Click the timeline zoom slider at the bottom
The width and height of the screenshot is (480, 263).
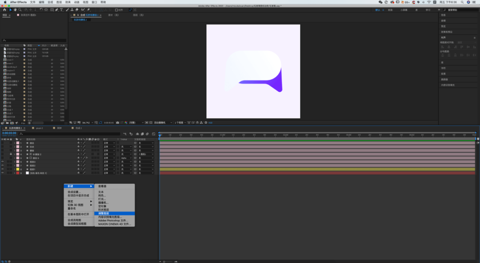168,262
